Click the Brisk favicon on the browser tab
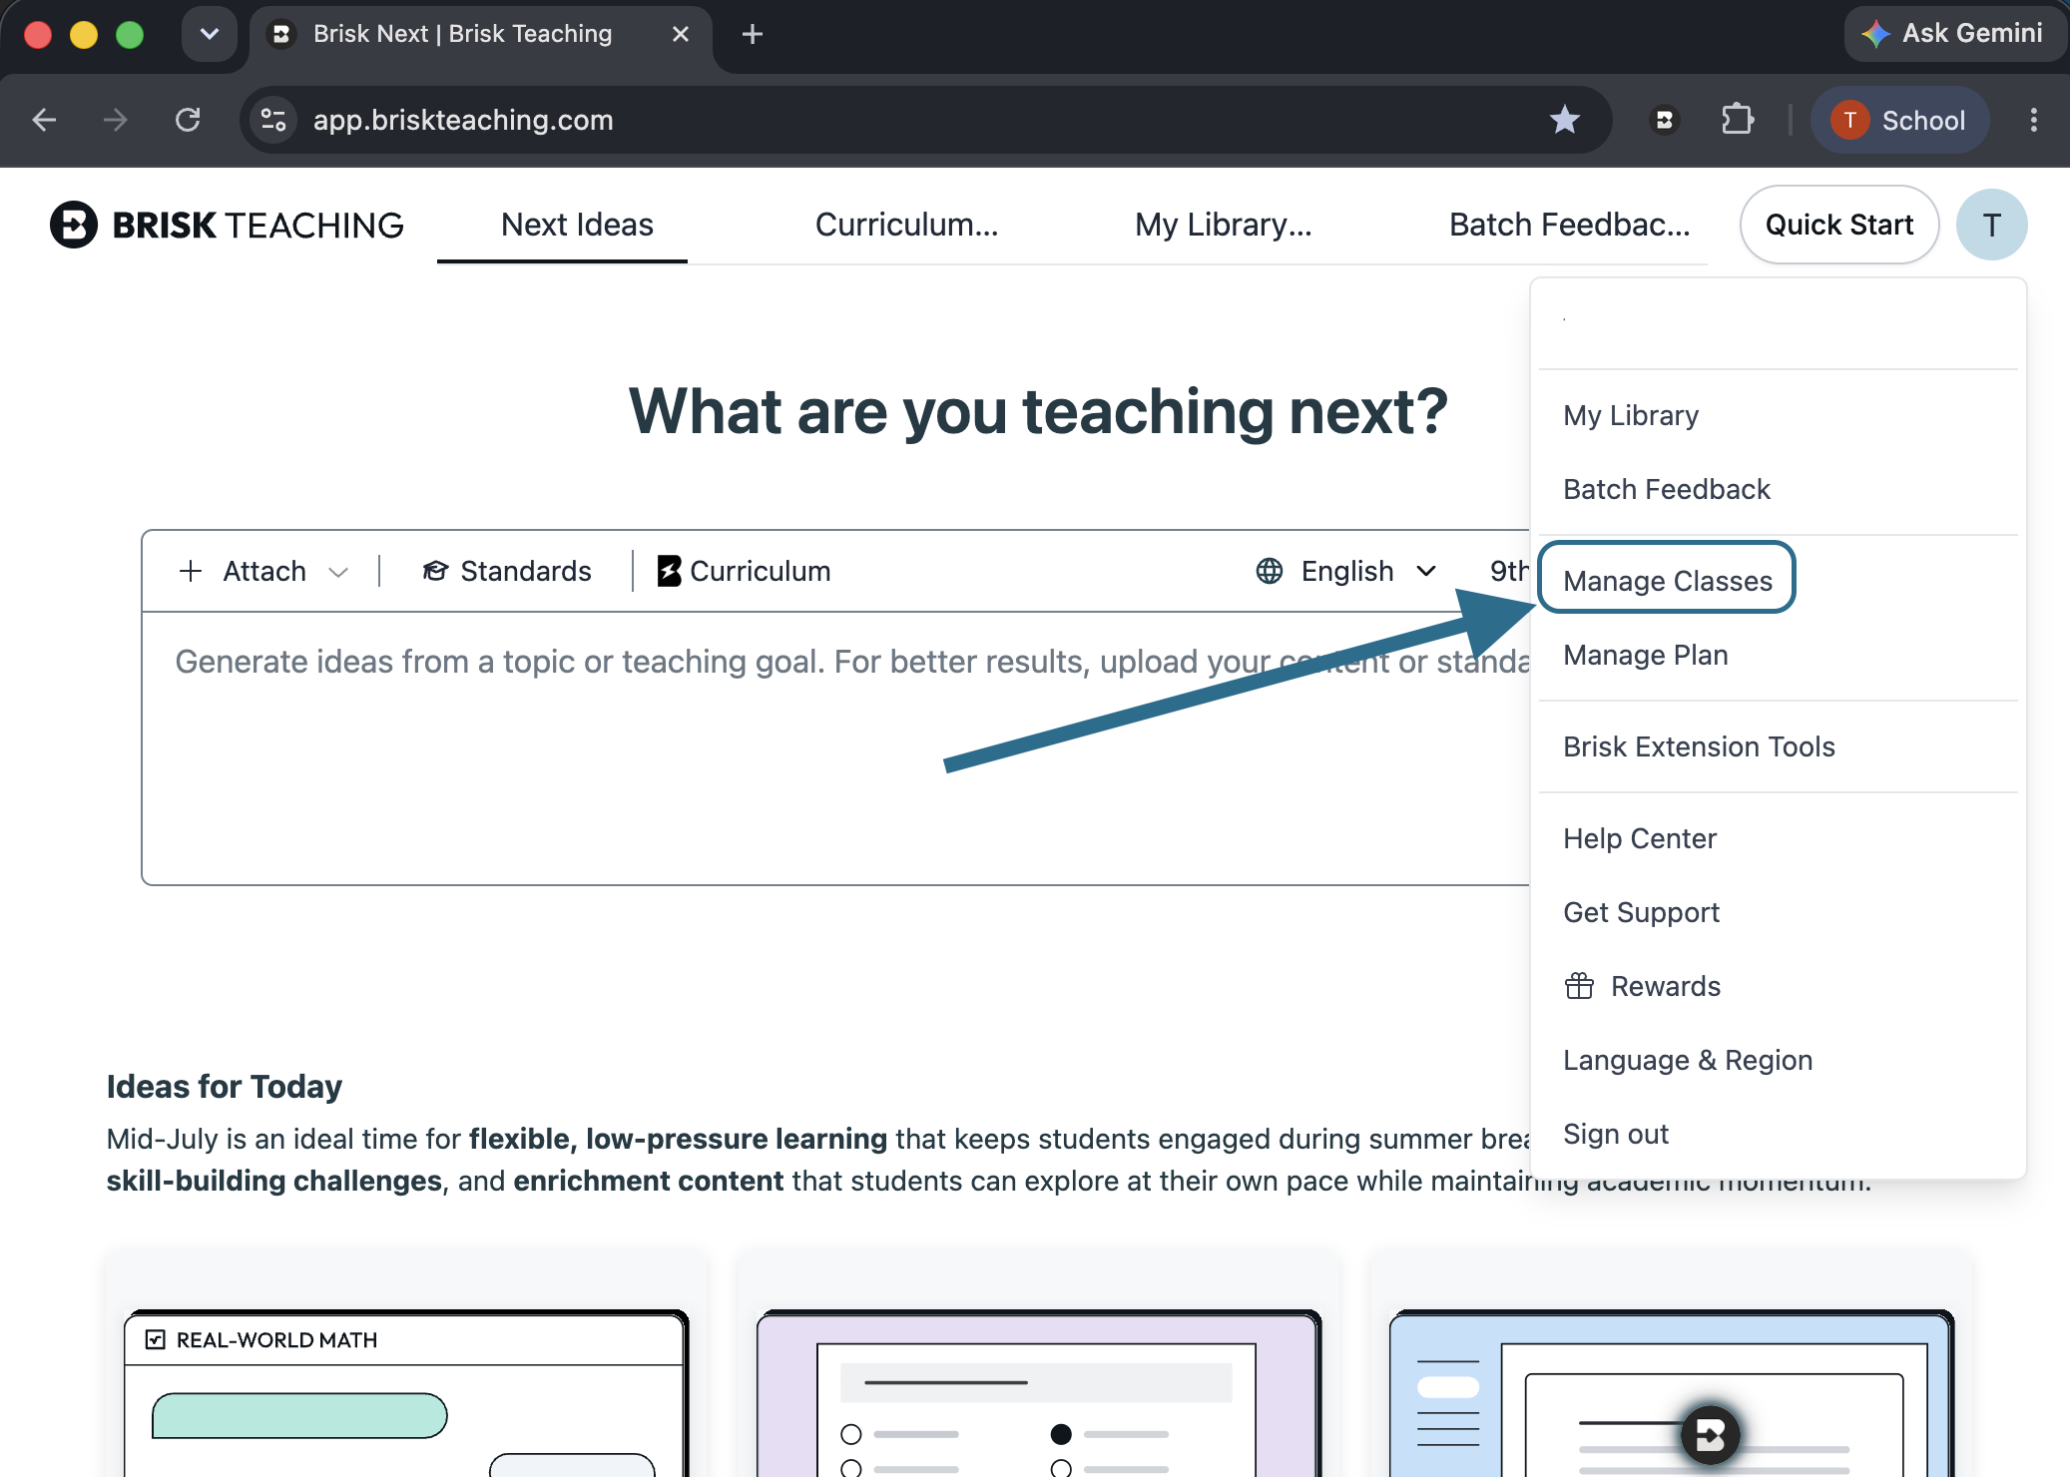This screenshot has width=2070, height=1477. tap(281, 34)
